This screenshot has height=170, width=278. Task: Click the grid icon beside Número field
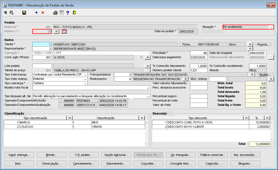[x=64, y=31]
